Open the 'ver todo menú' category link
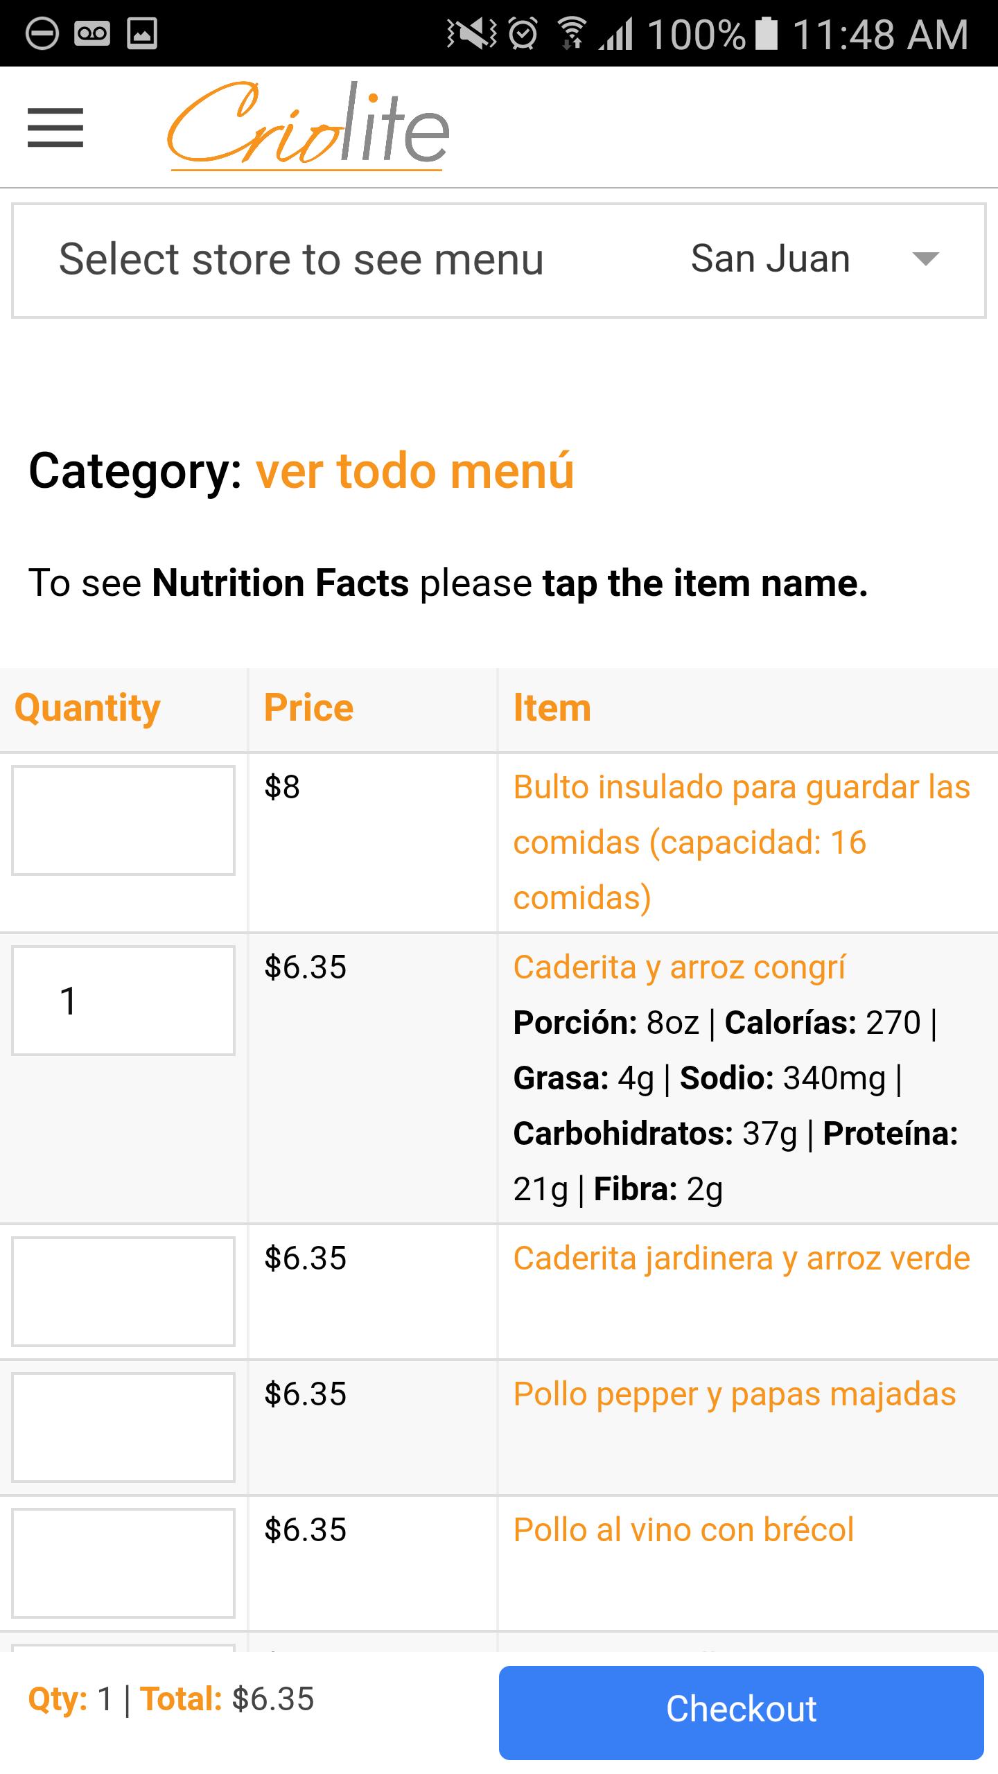 [414, 471]
